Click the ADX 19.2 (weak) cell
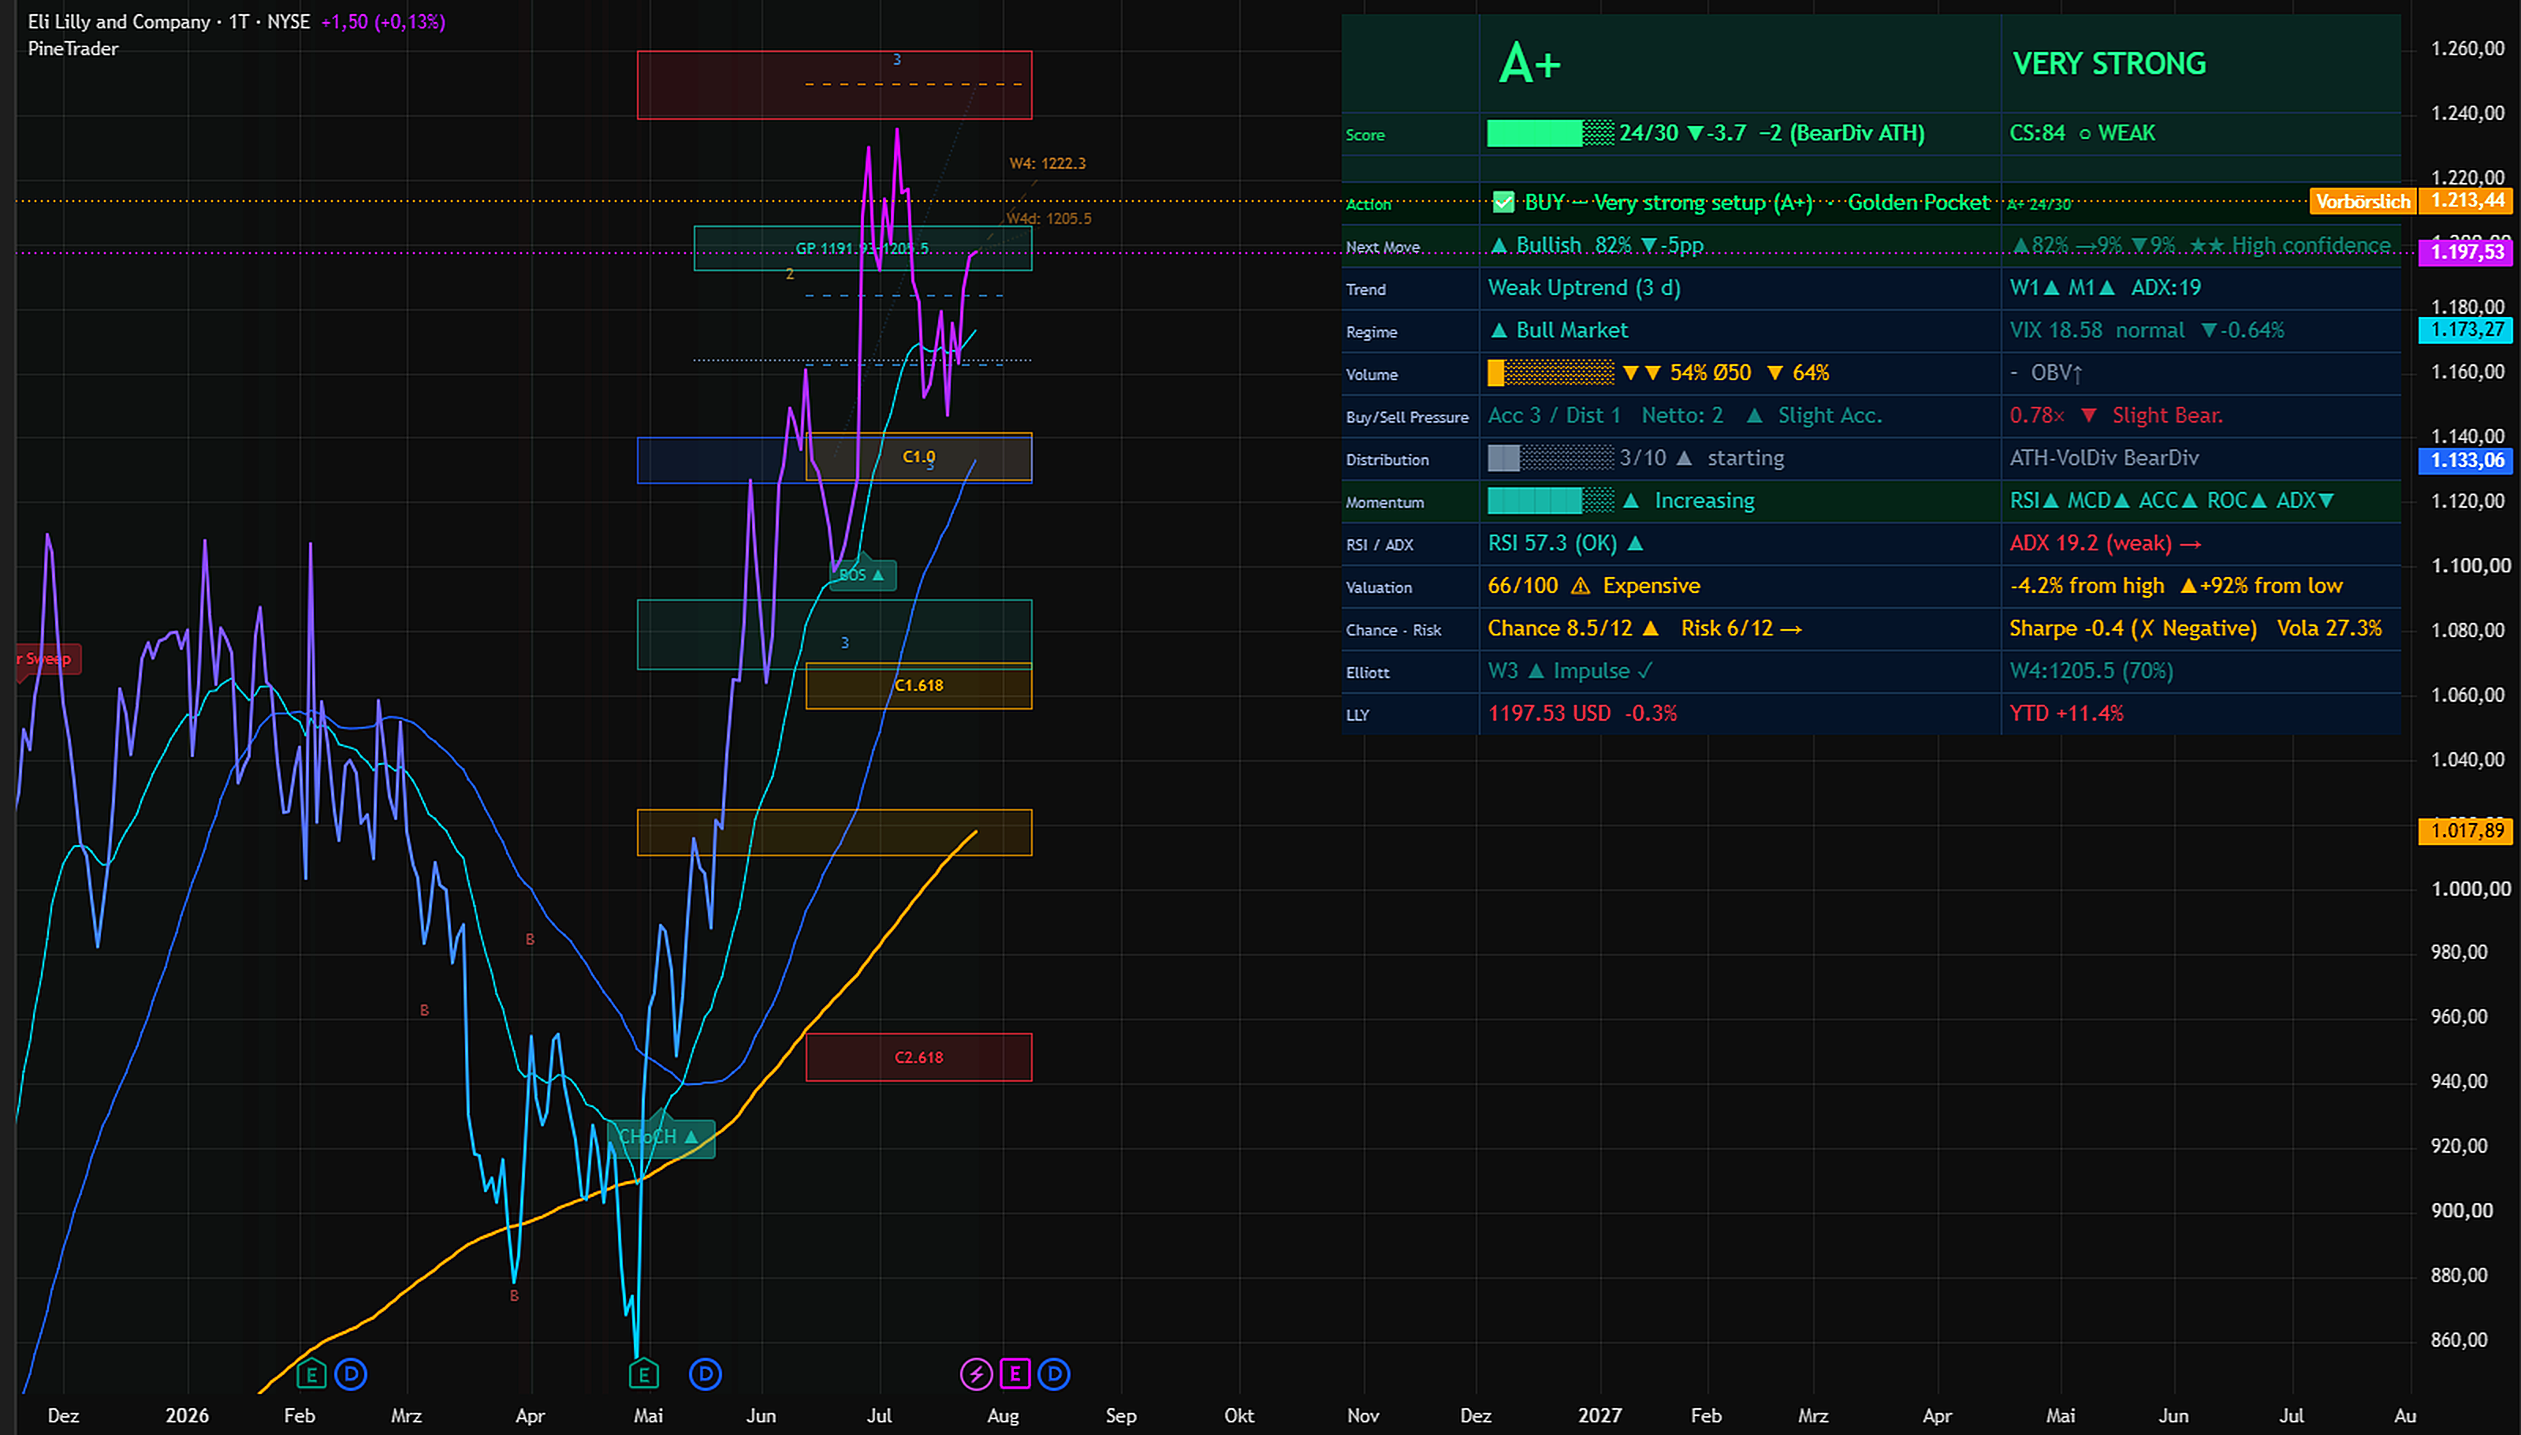2521x1435 pixels. pos(2201,543)
